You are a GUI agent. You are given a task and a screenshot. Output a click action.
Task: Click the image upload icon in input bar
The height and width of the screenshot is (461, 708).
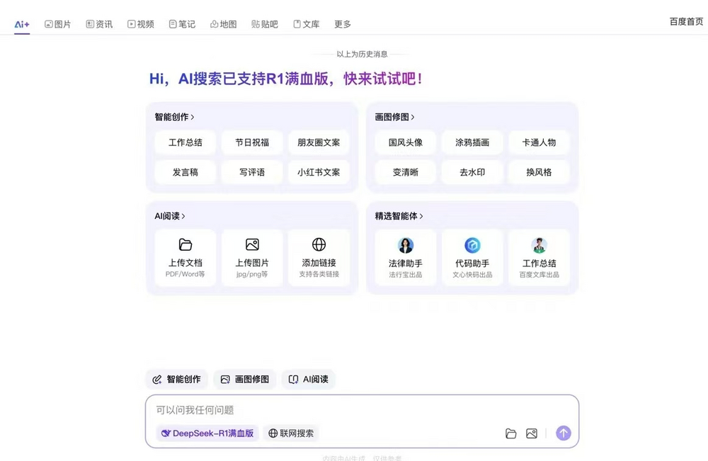click(532, 433)
